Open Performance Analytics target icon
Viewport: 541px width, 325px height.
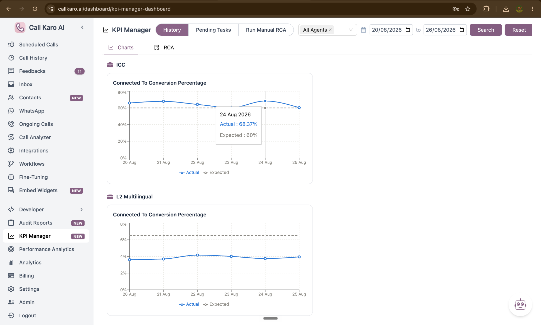[x=11, y=249]
